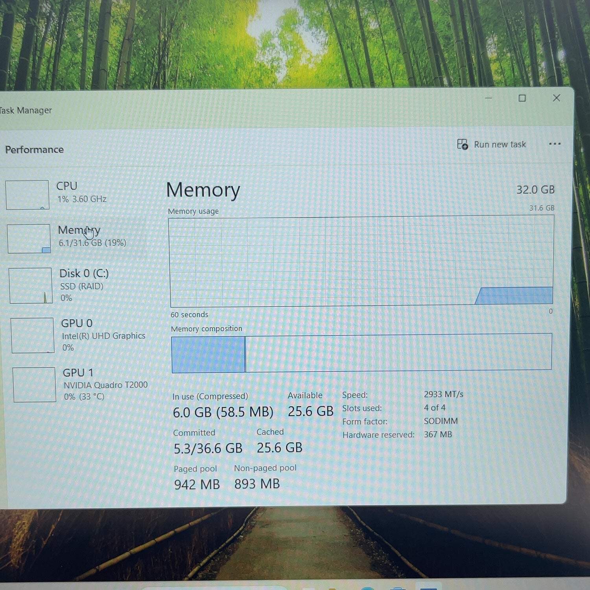Click the Memory composition bar's in-use segment
This screenshot has height=590, width=590.
pyautogui.click(x=208, y=354)
